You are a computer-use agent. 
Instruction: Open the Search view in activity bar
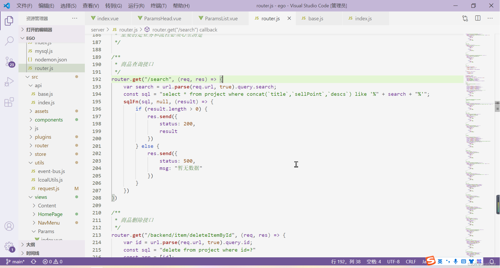(x=9, y=41)
